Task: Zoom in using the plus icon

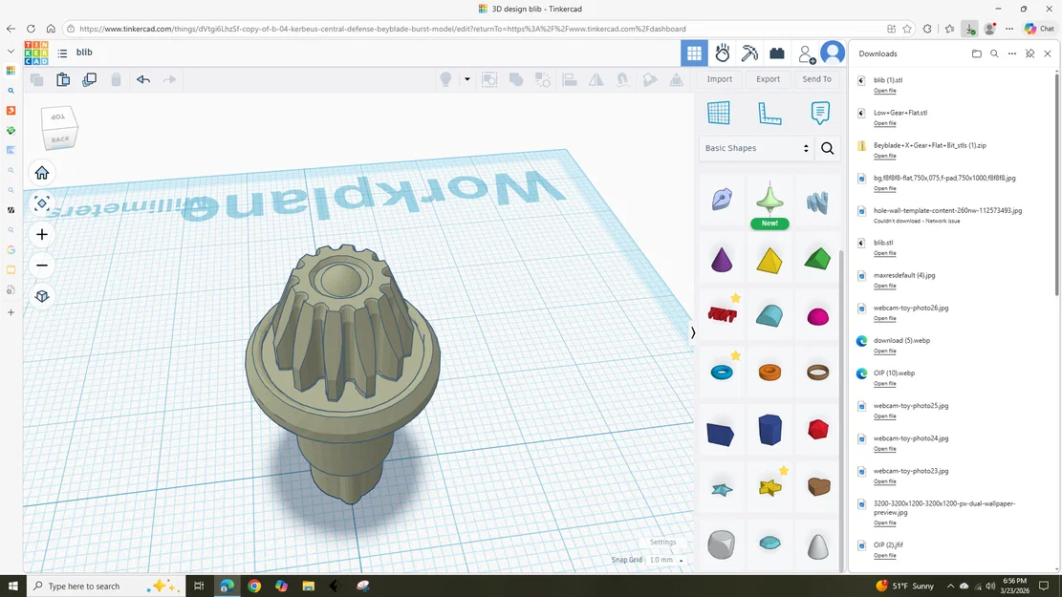Action: [41, 234]
